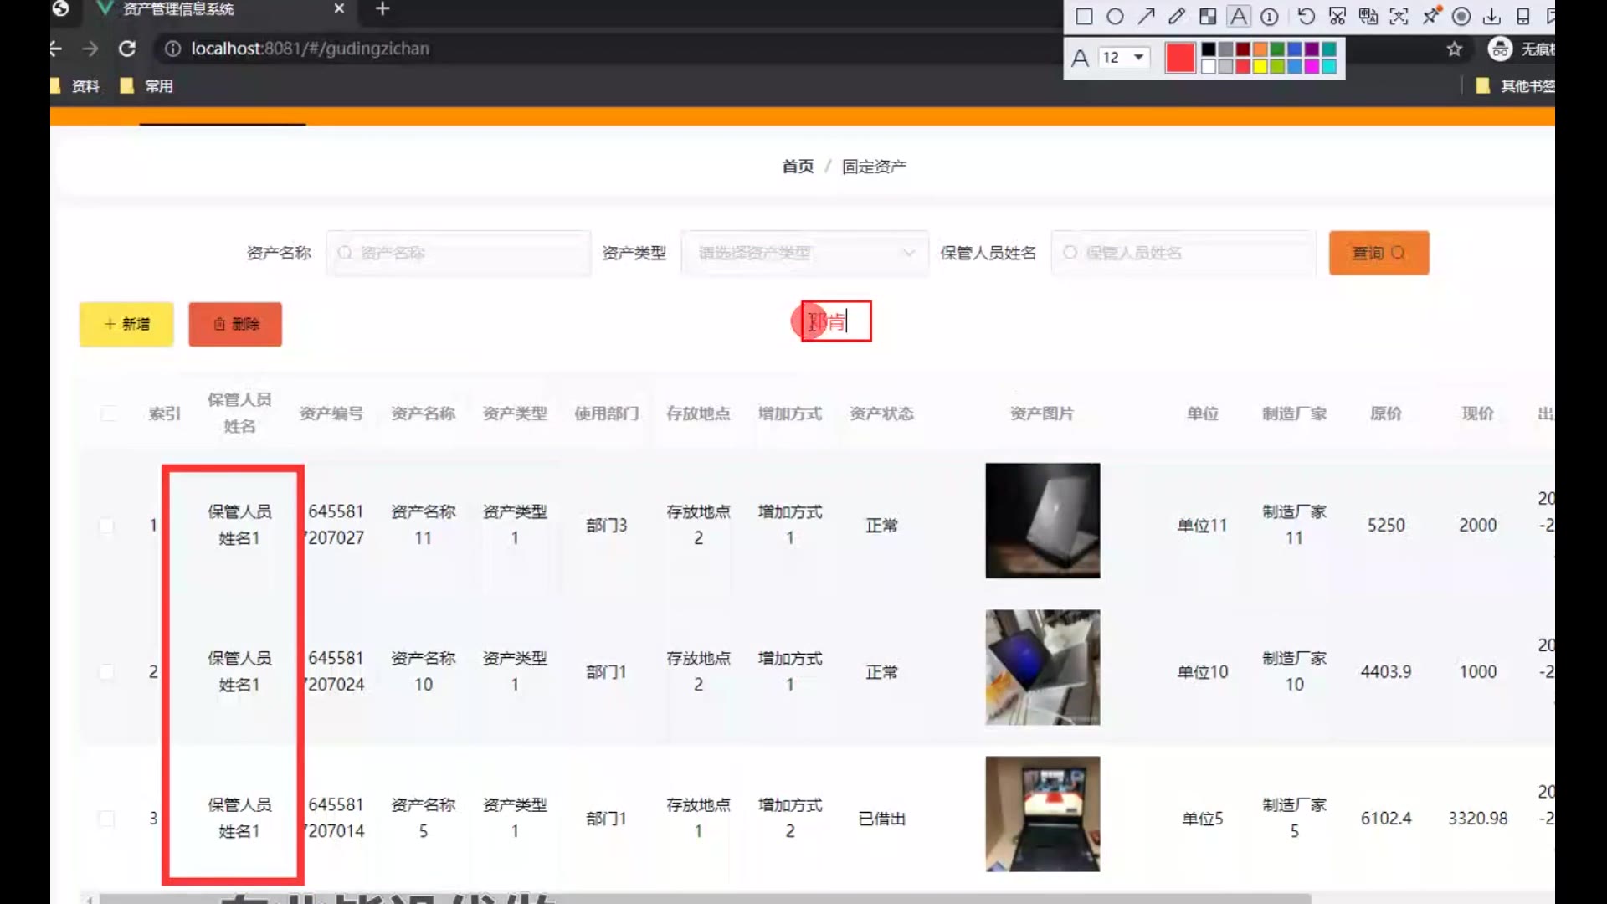Image resolution: width=1607 pixels, height=904 pixels.
Task: Toggle the select-all checkbox in table header
Action: click(x=109, y=413)
